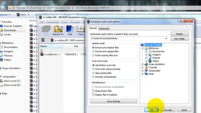
Task: Select Skip existing files option
Action: click(x=93, y=73)
